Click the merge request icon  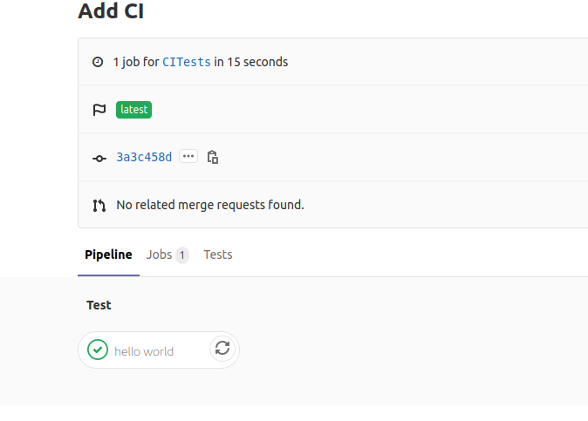[x=99, y=206]
